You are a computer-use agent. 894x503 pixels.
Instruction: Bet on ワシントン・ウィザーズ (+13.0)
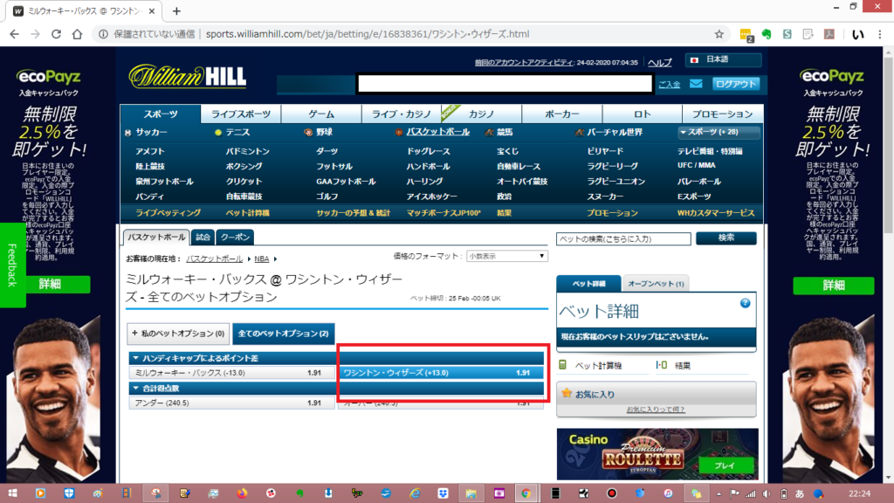pos(441,373)
